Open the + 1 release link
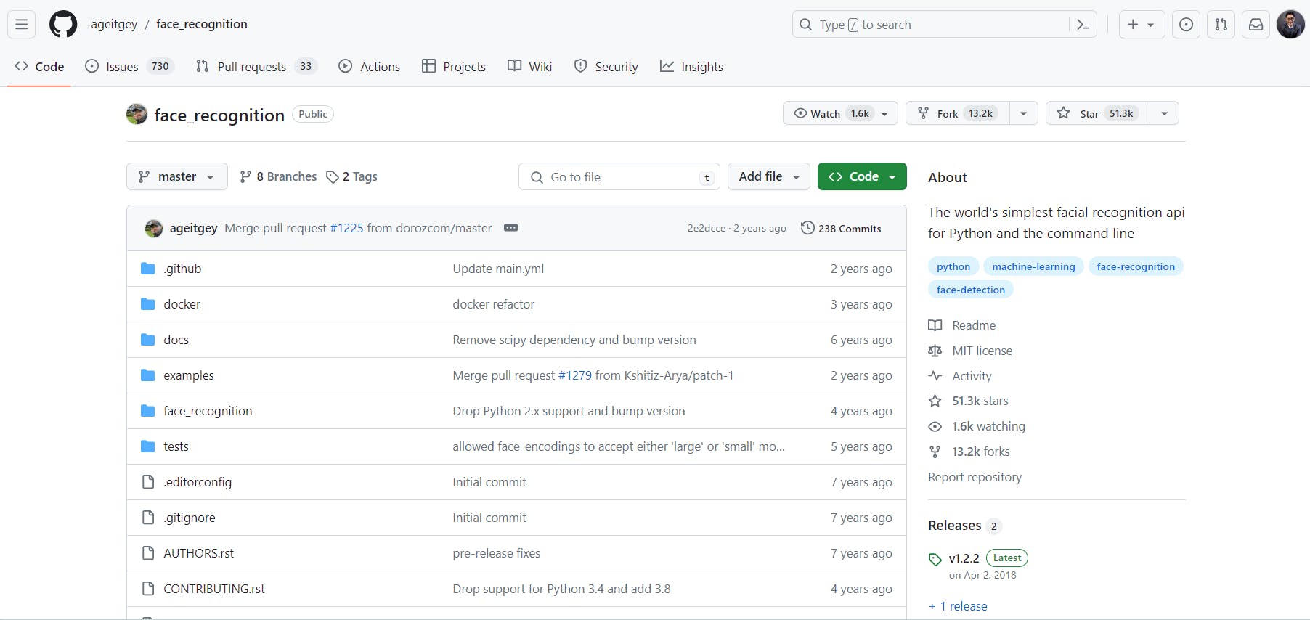1310x620 pixels. click(x=958, y=606)
